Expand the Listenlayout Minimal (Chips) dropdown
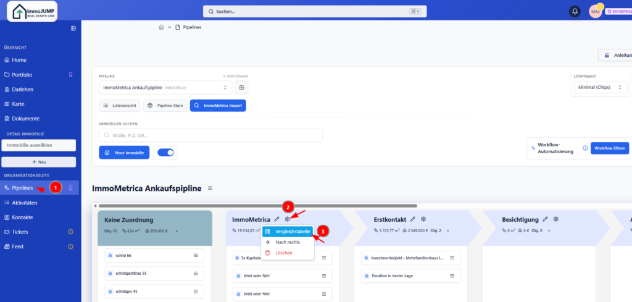632x302 pixels. pyautogui.click(x=600, y=88)
